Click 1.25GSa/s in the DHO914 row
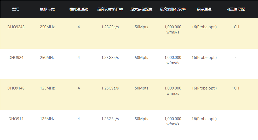 point(110,119)
